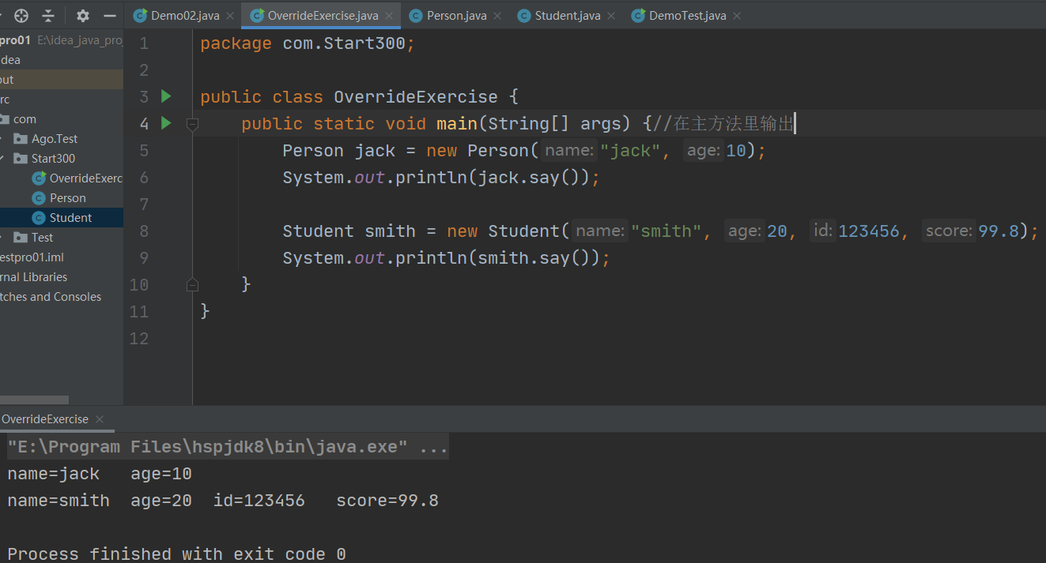Viewport: 1046px width, 563px height.
Task: Click the 'jack.say()' call on line 6
Action: tap(528, 178)
